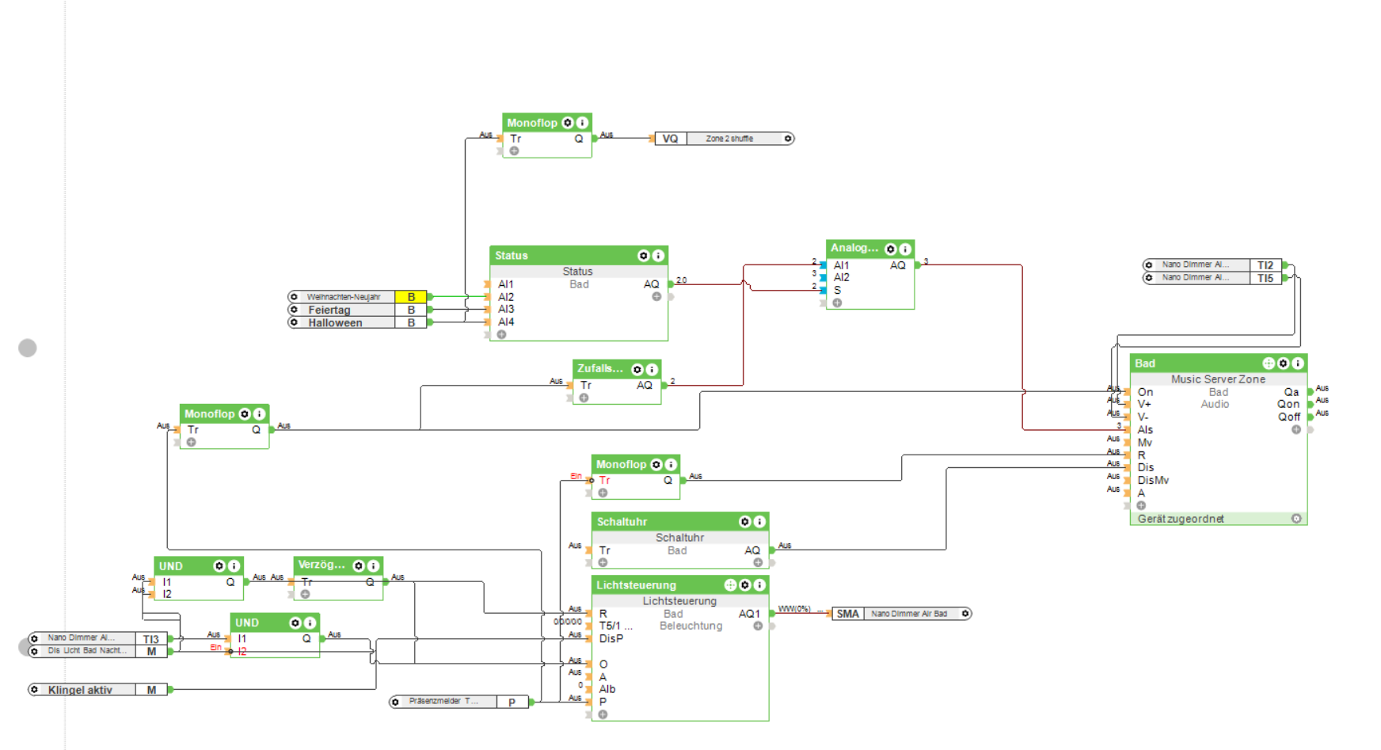This screenshot has height=750, width=1381.
Task: Show info for the Verzög... block
Action: click(373, 565)
